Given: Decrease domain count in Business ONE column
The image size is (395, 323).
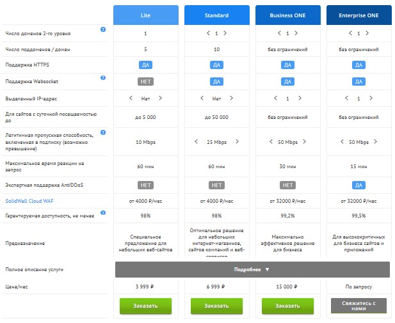Looking at the screenshot, I should (x=278, y=33).
